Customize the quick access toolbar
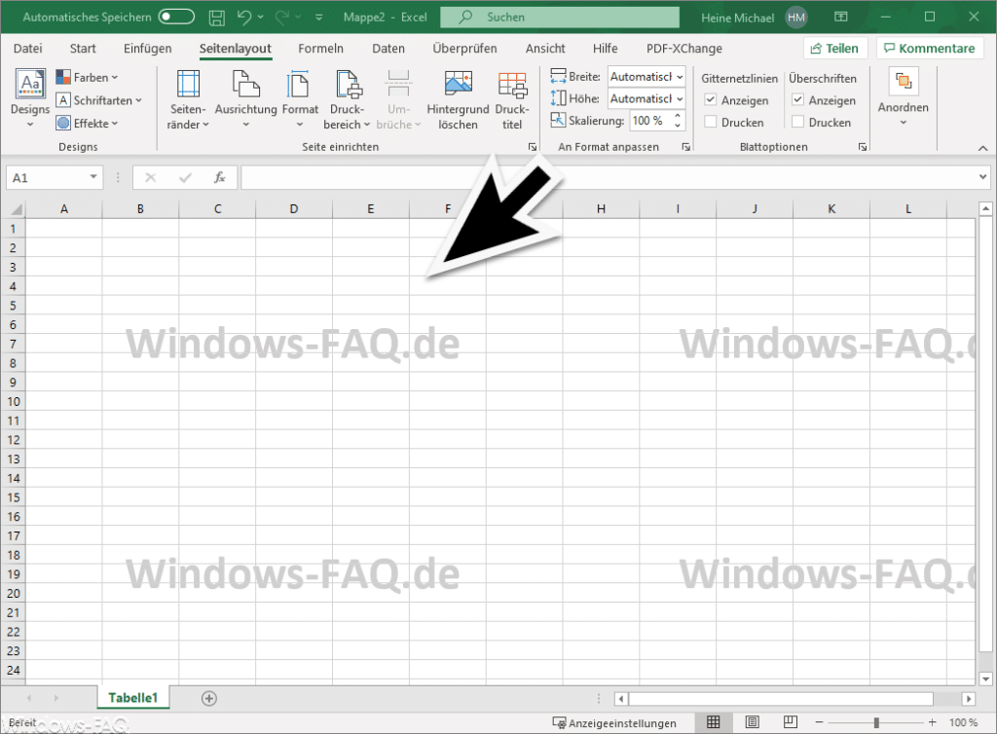This screenshot has width=997, height=734. pyautogui.click(x=319, y=18)
